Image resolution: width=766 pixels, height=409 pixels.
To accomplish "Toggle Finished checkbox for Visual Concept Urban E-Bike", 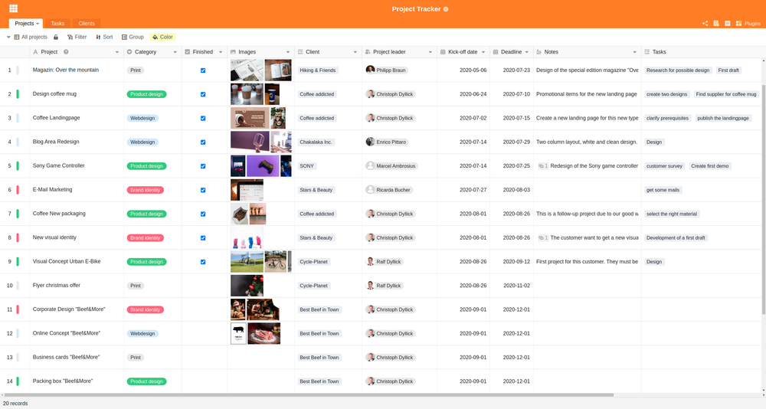I will [203, 262].
